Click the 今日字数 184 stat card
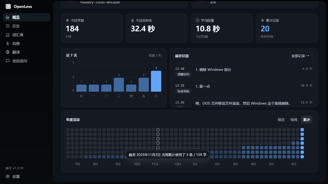Image resolution: width=328 pixels, height=184 pixels. [x=92, y=28]
